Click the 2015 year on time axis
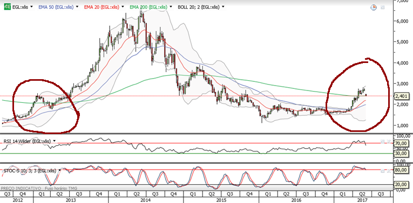 pos(221,200)
